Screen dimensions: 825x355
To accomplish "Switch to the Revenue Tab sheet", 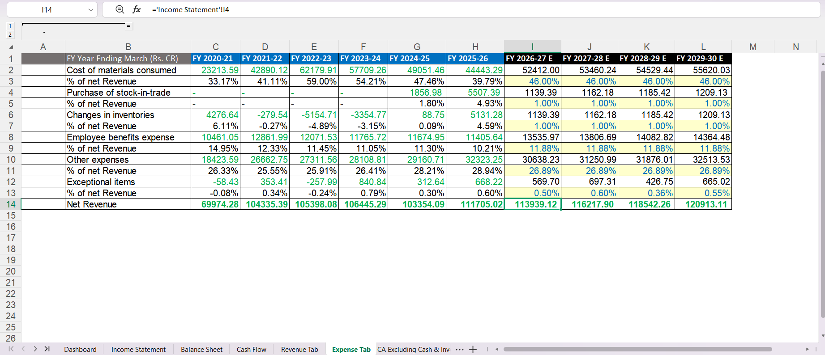I will (299, 350).
